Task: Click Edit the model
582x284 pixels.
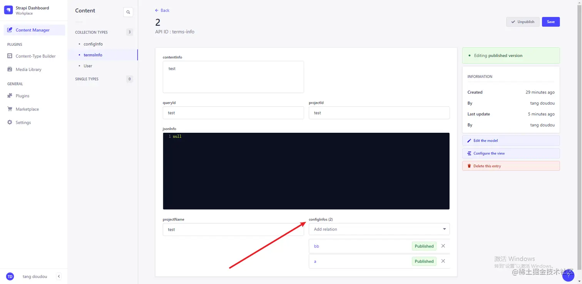Action: coord(511,141)
